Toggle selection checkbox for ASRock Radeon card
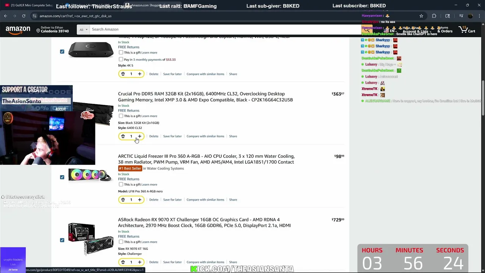 click(62, 240)
